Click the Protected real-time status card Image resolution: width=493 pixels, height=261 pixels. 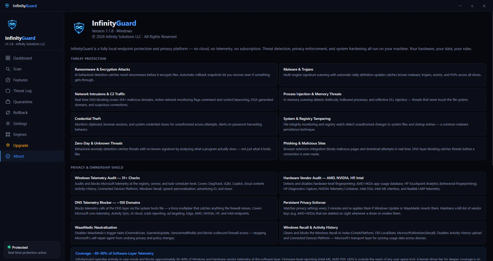coord(32,249)
